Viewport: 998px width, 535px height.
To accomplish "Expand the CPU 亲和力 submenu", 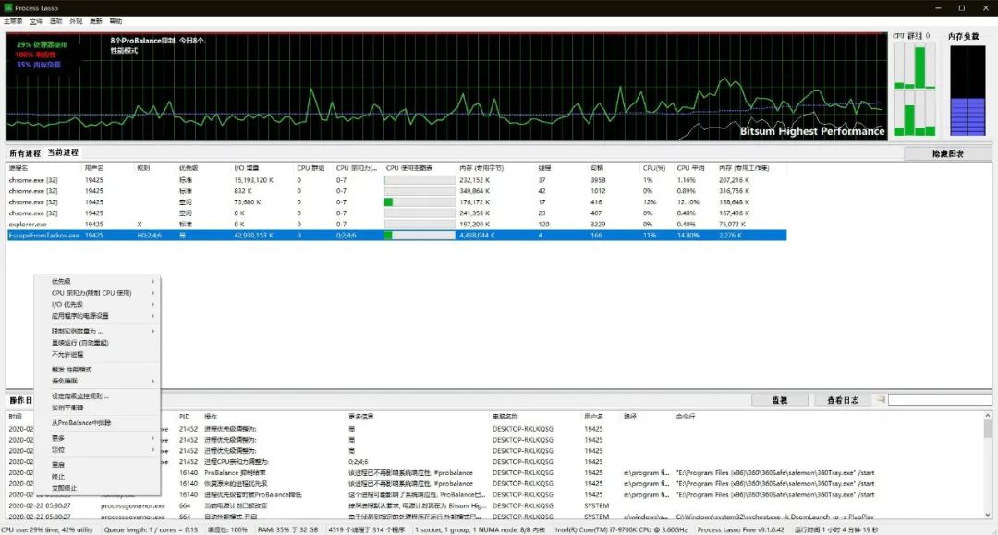I will click(x=97, y=293).
